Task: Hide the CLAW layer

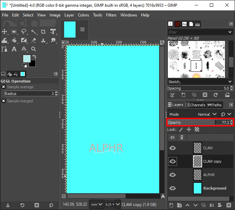Action: coord(173,148)
